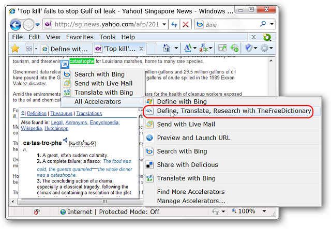Select Send with Live Mail in short menu

pyautogui.click(x=103, y=83)
